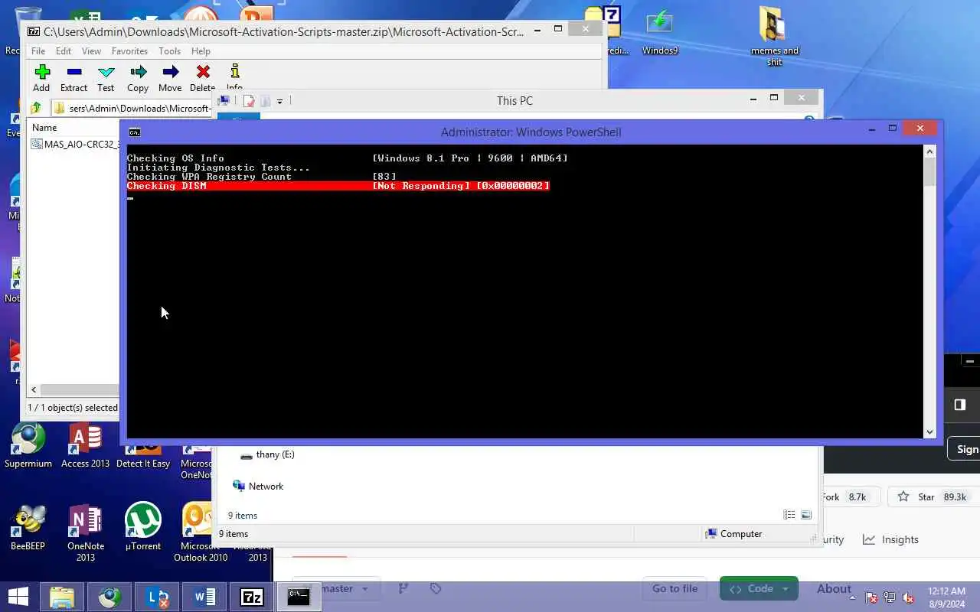Viewport: 980px width, 612px height.
Task: Click the PowerShell vertical scrollbar thumb
Action: 930,171
